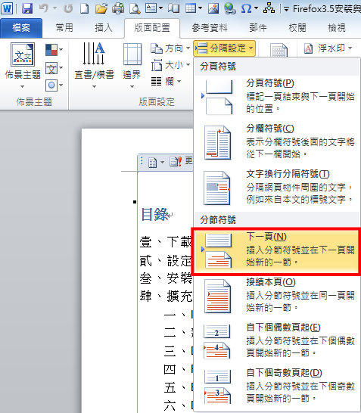Open the 浮水印 watermark dropdown

pyautogui.click(x=328, y=48)
